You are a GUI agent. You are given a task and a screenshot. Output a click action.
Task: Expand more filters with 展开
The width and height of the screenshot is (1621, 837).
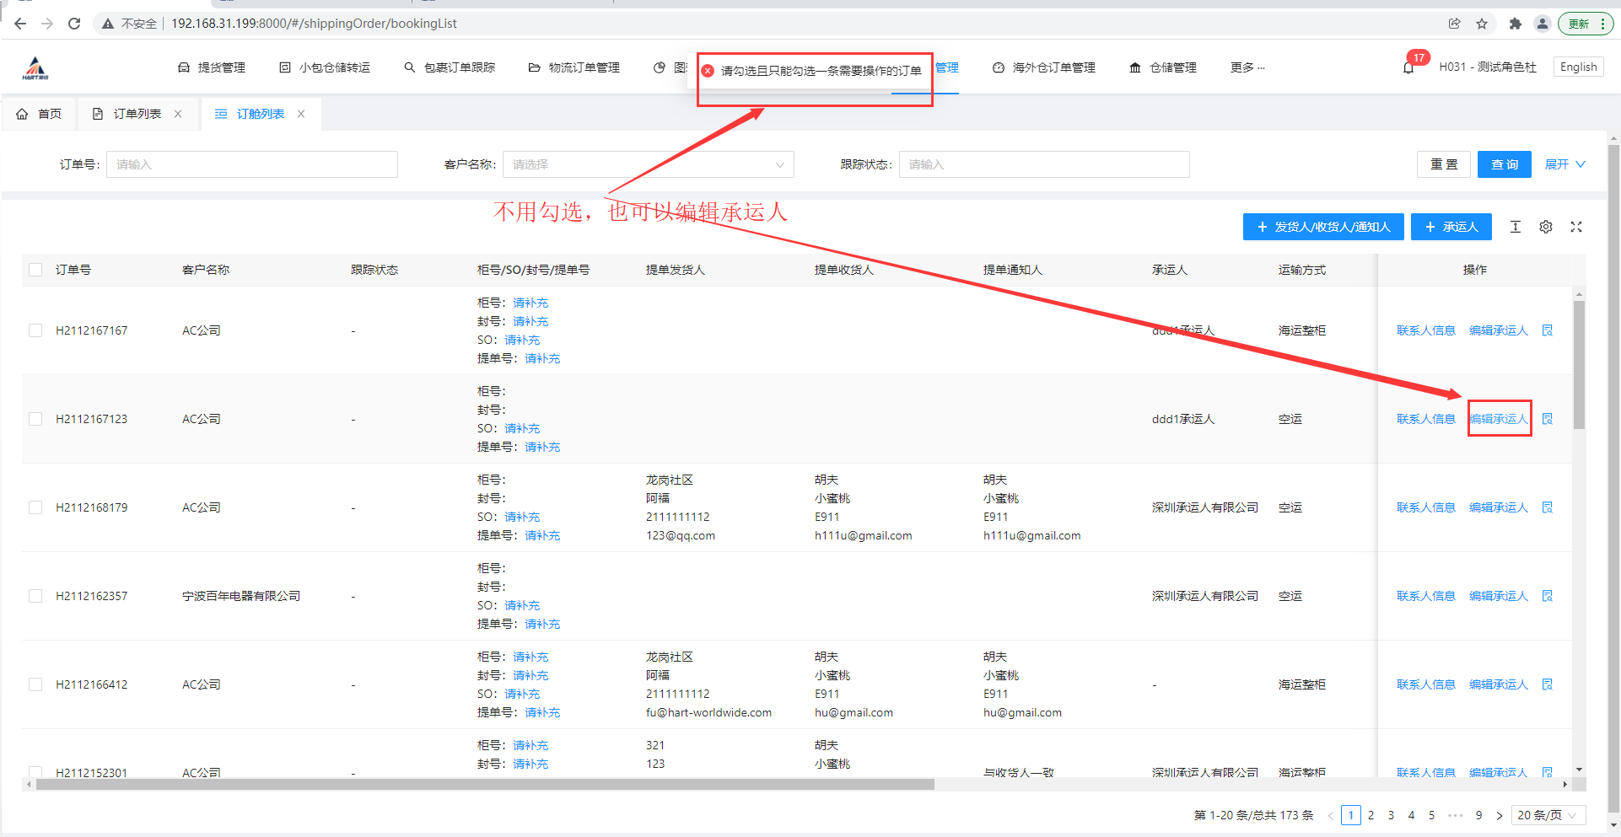(x=1564, y=164)
